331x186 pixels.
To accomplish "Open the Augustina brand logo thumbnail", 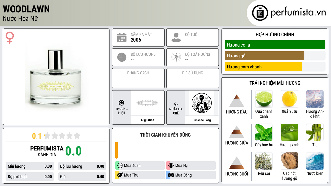I will (x=147, y=103).
